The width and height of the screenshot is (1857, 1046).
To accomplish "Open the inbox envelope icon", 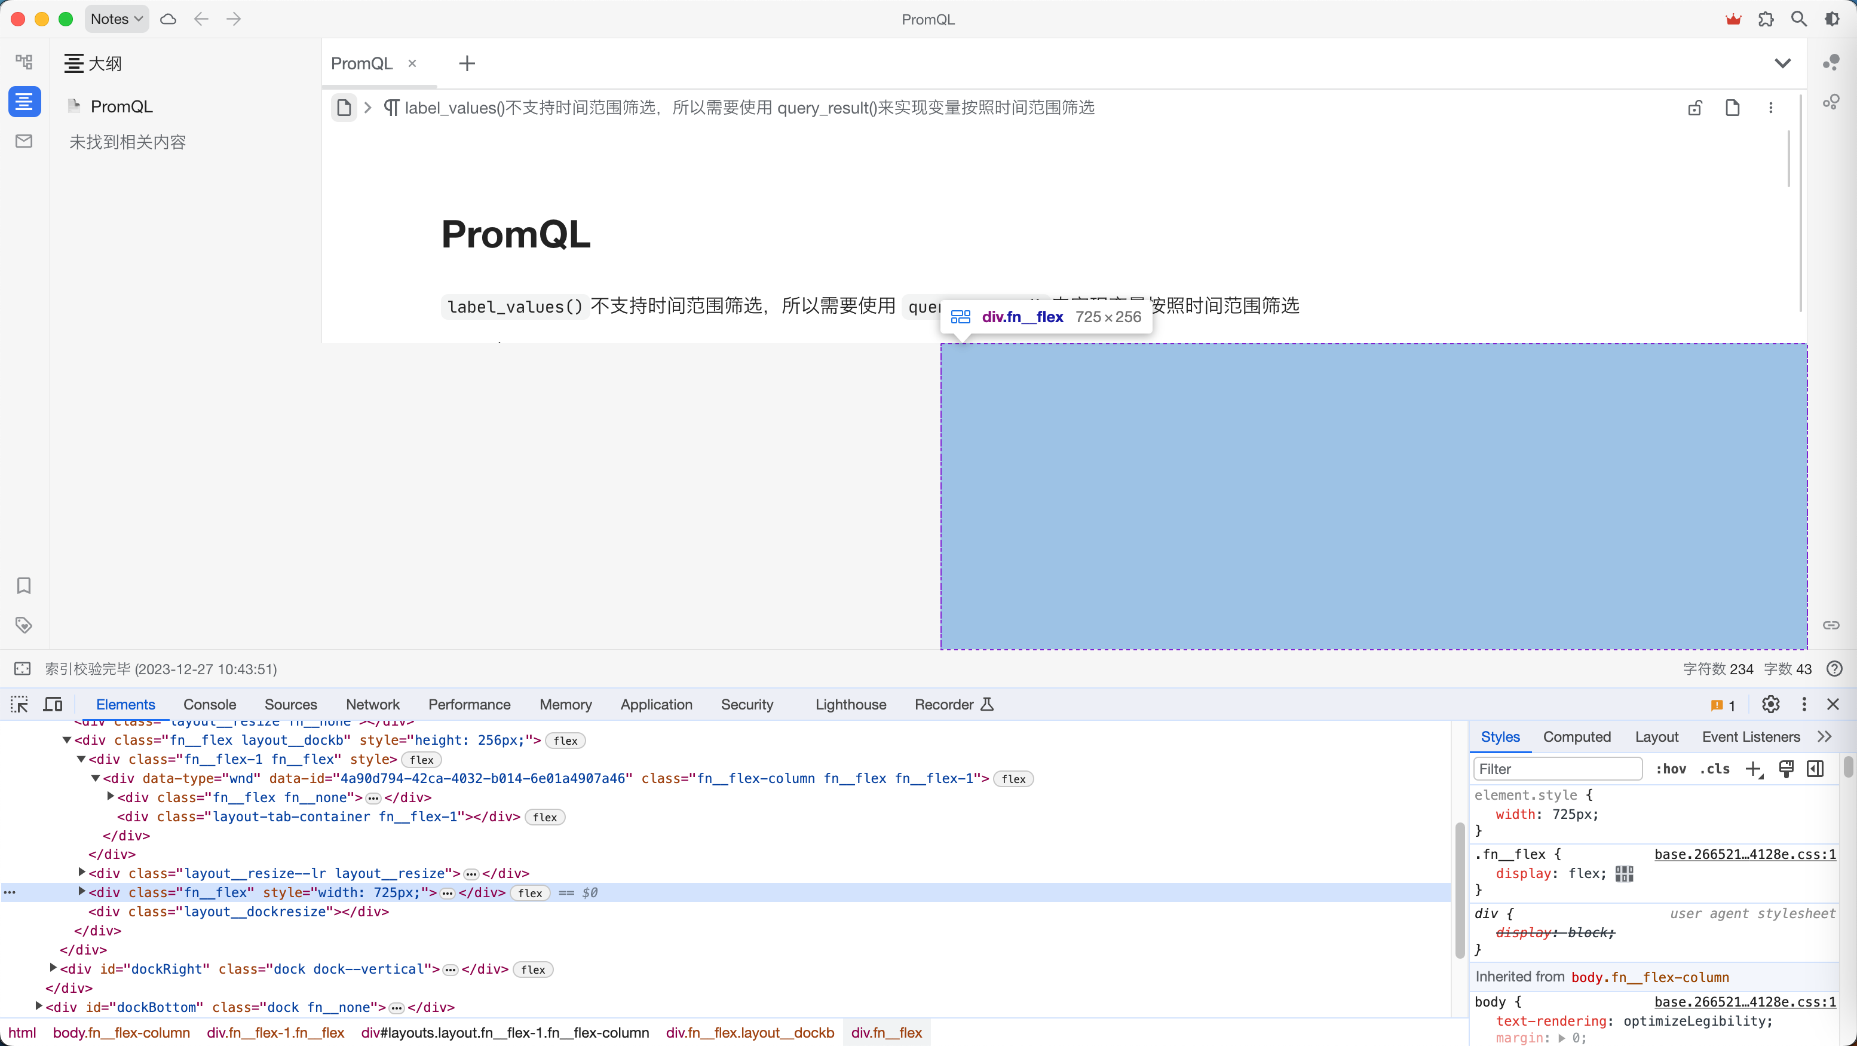I will (x=24, y=140).
